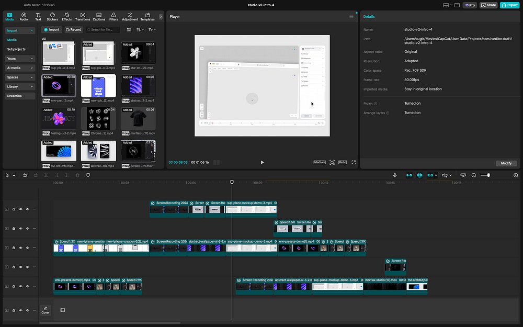Expand the AI media sidebar section

(20, 68)
